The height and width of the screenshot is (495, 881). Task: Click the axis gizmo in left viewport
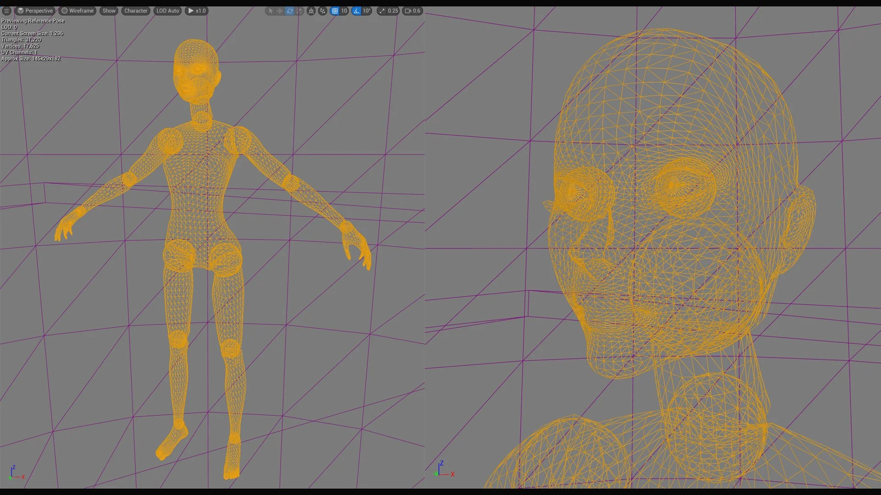(17, 473)
